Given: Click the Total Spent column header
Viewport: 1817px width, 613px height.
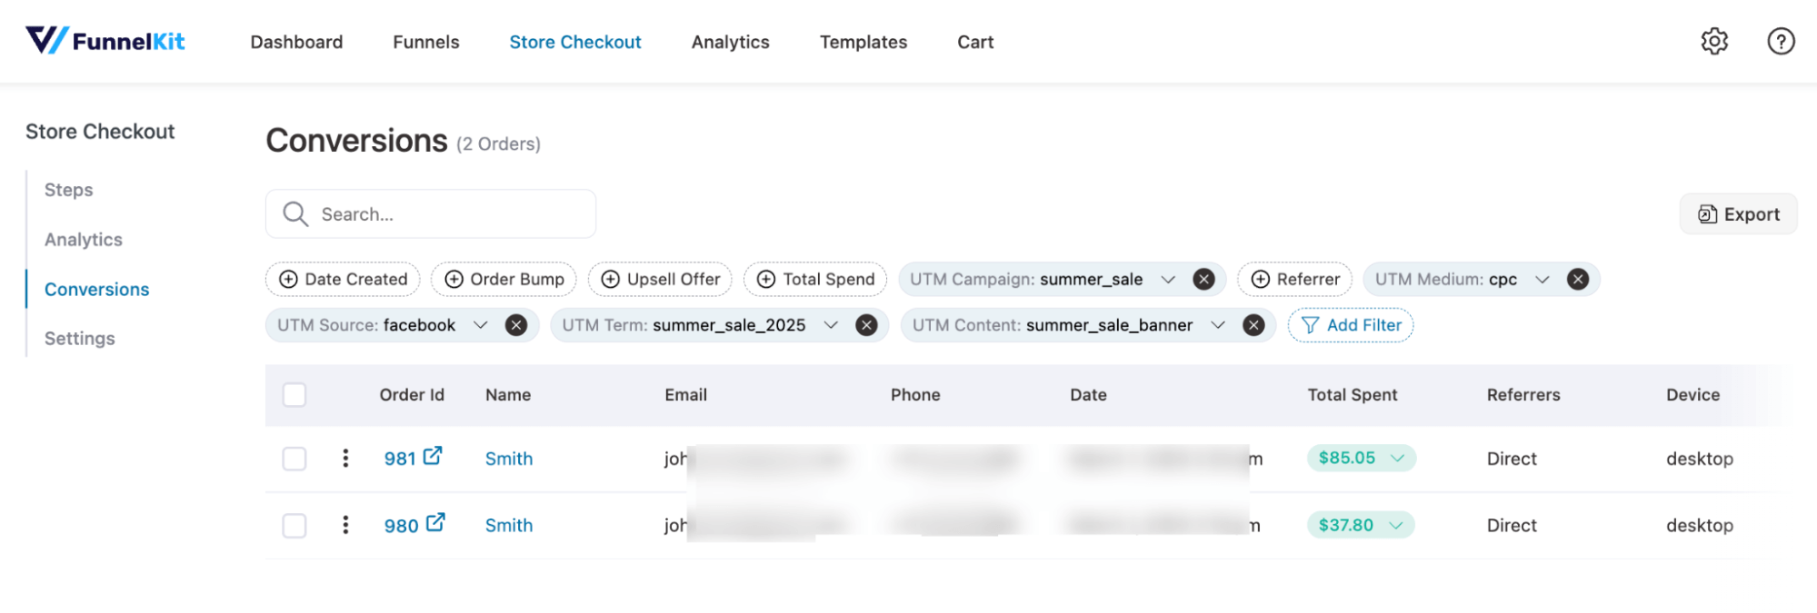Looking at the screenshot, I should (1353, 395).
